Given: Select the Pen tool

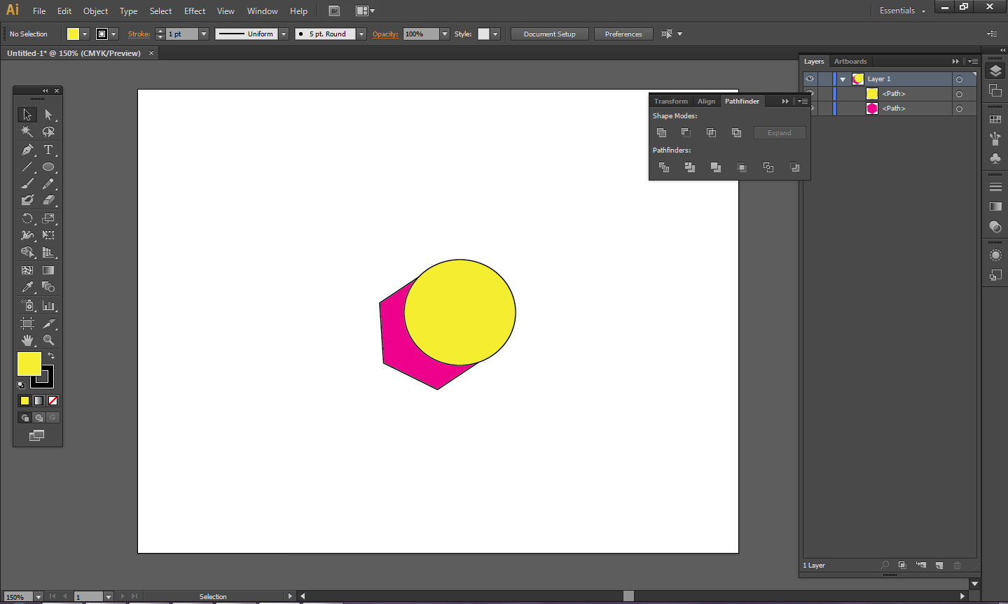Looking at the screenshot, I should point(27,150).
